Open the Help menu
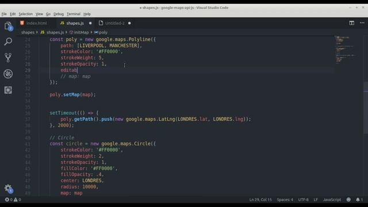Screen dimensions: 368x207 pyautogui.click(x=87, y=14)
